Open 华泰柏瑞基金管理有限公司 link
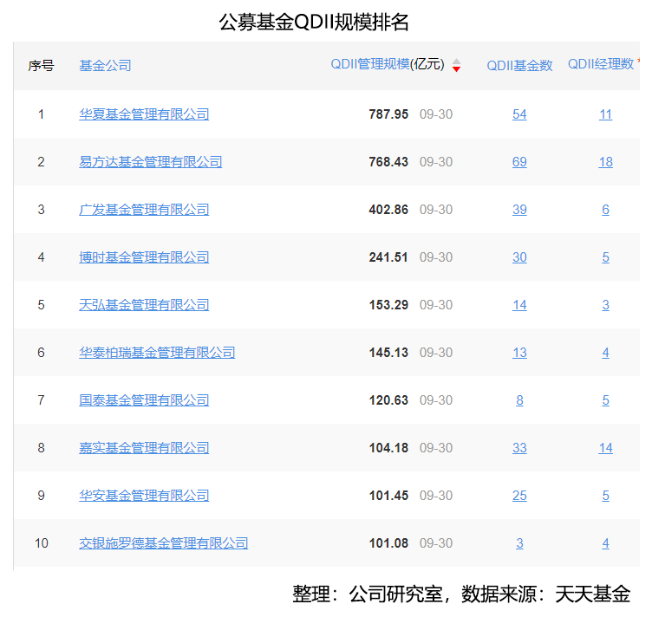Viewport: 652px width, 617px height. tap(157, 353)
